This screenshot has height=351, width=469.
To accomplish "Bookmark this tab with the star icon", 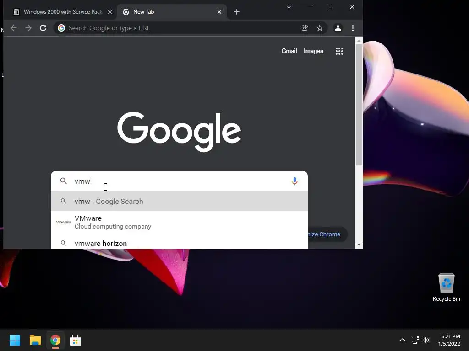I will (x=320, y=28).
